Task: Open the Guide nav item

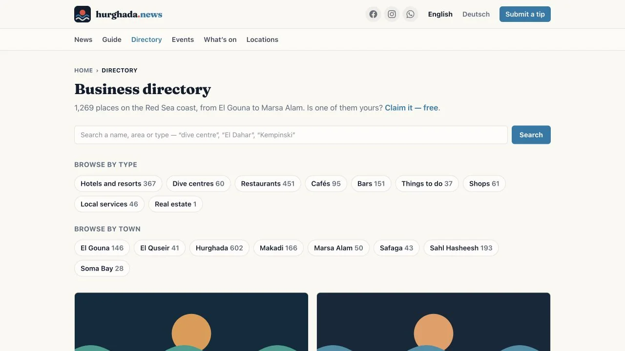Action: [x=112, y=39]
